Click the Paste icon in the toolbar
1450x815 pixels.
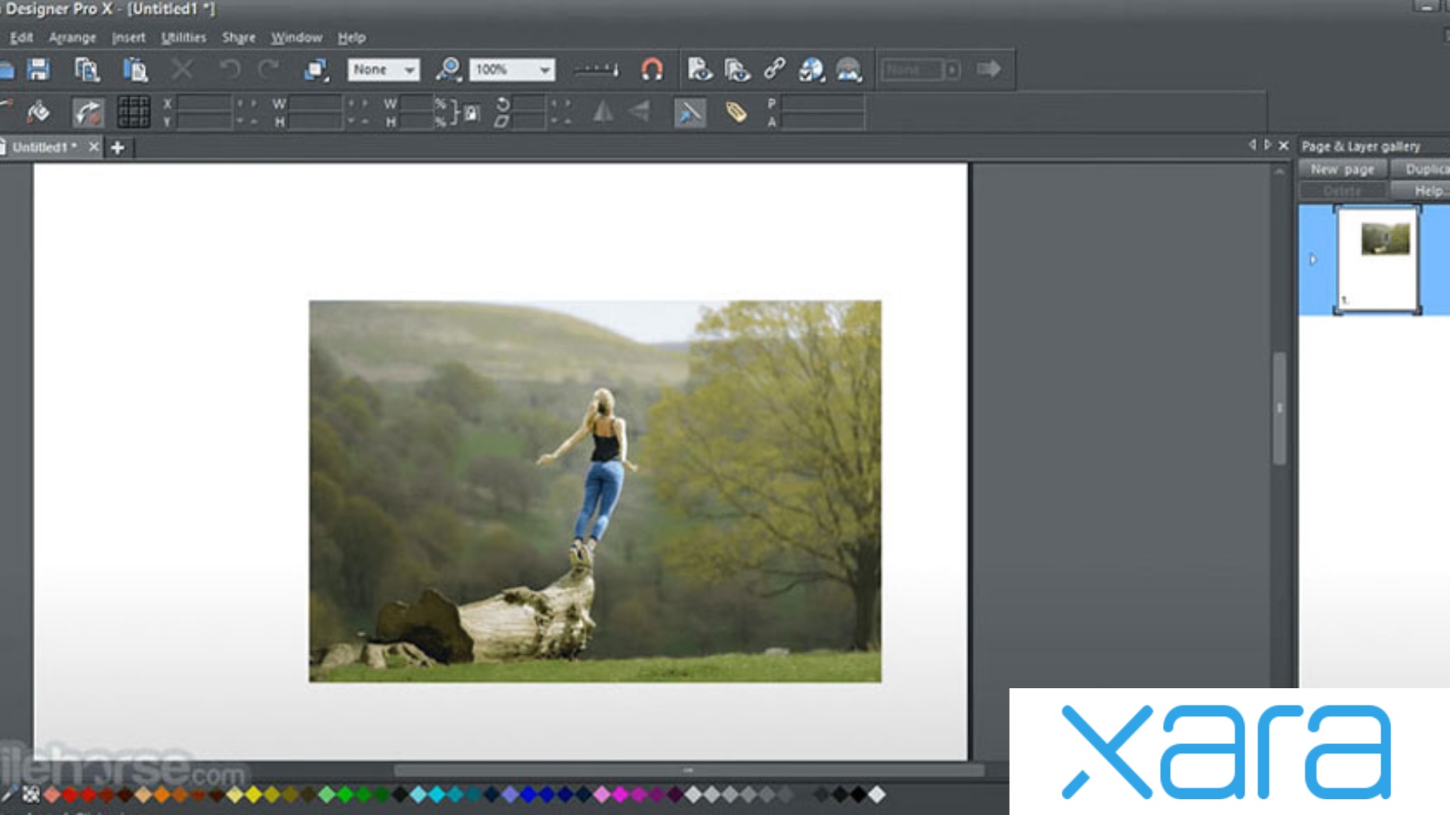pos(134,69)
